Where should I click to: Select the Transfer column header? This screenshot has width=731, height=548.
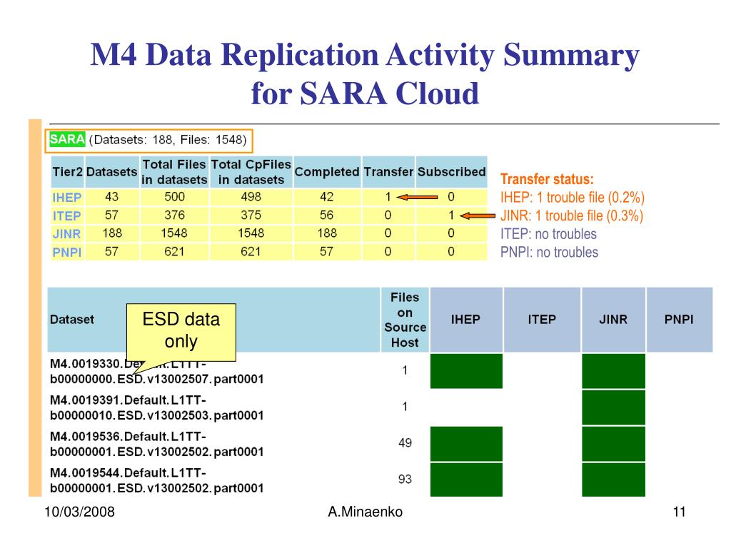(388, 172)
